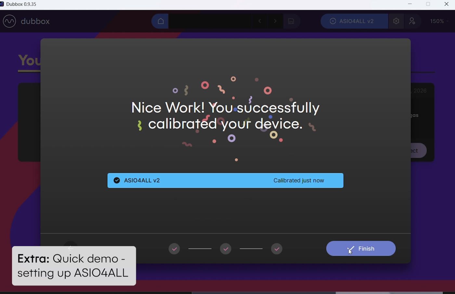455x294 pixels.
Task: Close the Dubbox window
Action: [446, 4]
